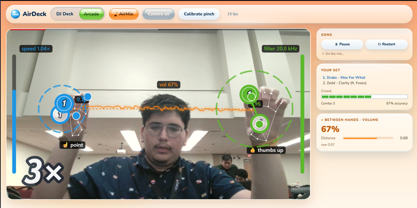Pause the song
The height and width of the screenshot is (208, 417).
coord(342,44)
